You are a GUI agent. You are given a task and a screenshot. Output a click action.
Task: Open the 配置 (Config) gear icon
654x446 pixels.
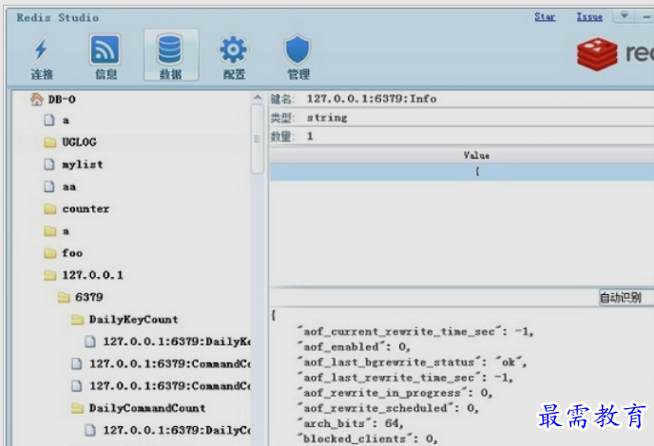coord(234,50)
